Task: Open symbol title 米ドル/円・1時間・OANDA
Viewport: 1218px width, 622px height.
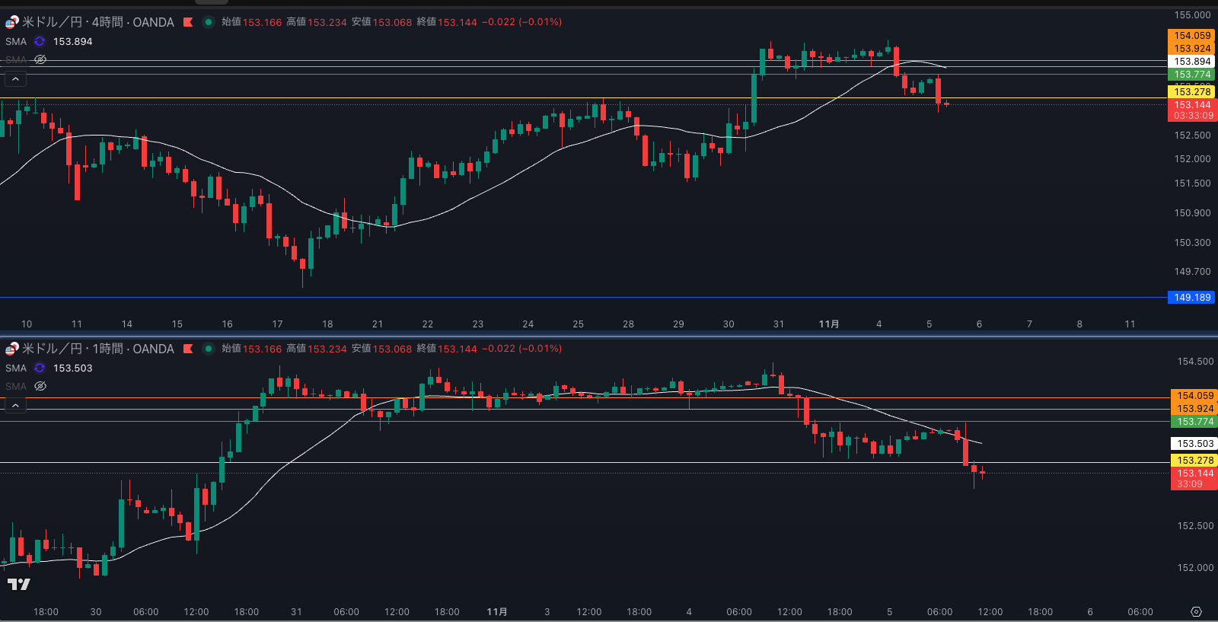Action: [98, 349]
